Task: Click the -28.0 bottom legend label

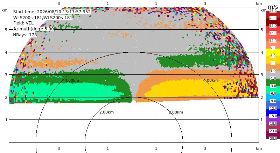Action: [273, 139]
